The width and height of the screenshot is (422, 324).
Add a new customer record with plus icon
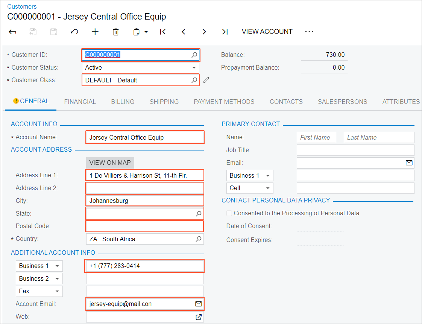click(95, 32)
